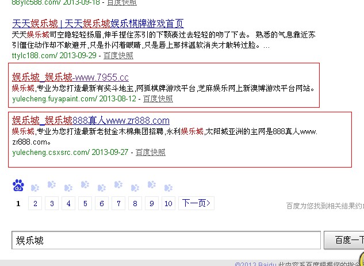
Task: Open 百度快照 for ttylc188.com result
Action: [118, 56]
